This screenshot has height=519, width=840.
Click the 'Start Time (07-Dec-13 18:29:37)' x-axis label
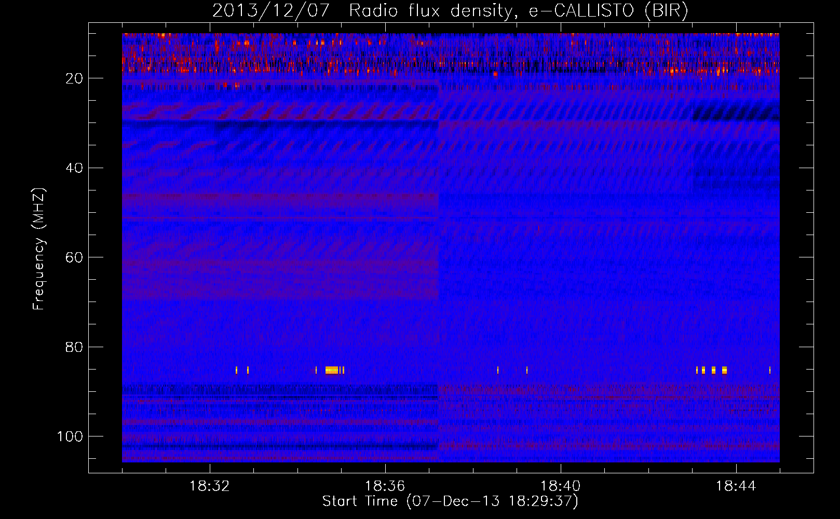(450, 501)
